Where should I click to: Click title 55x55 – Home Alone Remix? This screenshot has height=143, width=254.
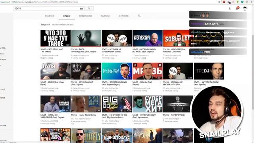pyautogui.click(x=84, y=115)
